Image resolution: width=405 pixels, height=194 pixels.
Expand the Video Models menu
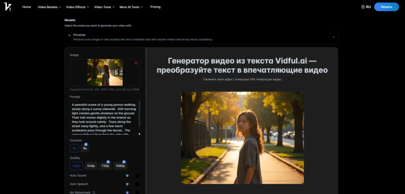point(49,7)
